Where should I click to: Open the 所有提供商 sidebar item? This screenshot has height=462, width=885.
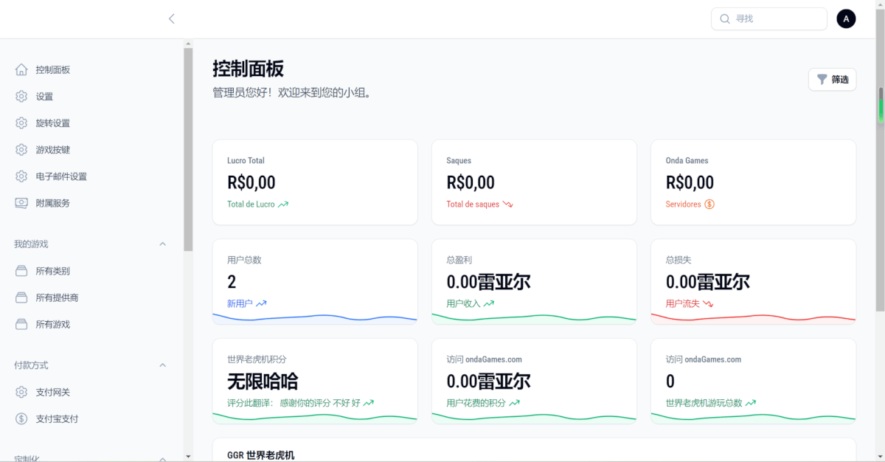pos(58,297)
